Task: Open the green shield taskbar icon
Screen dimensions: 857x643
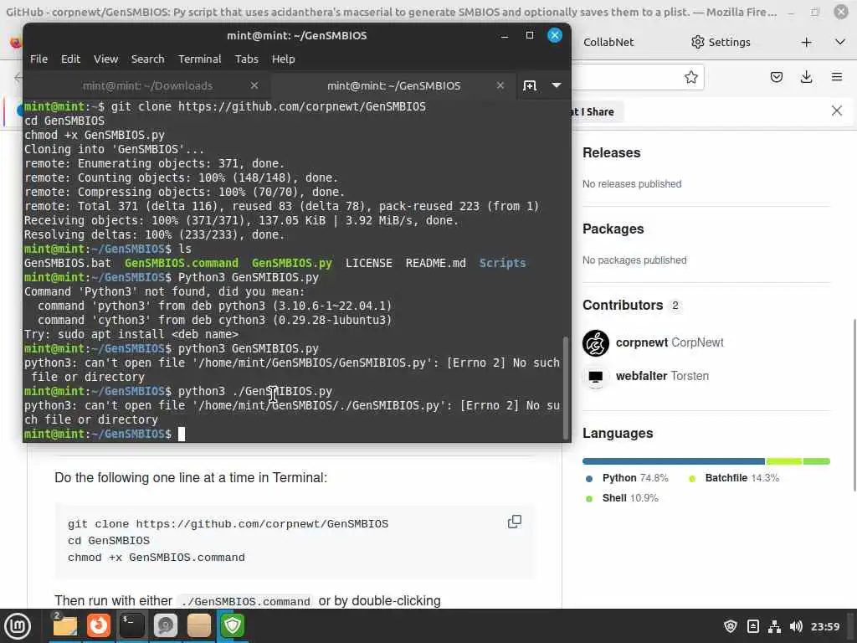Action: pyautogui.click(x=233, y=625)
